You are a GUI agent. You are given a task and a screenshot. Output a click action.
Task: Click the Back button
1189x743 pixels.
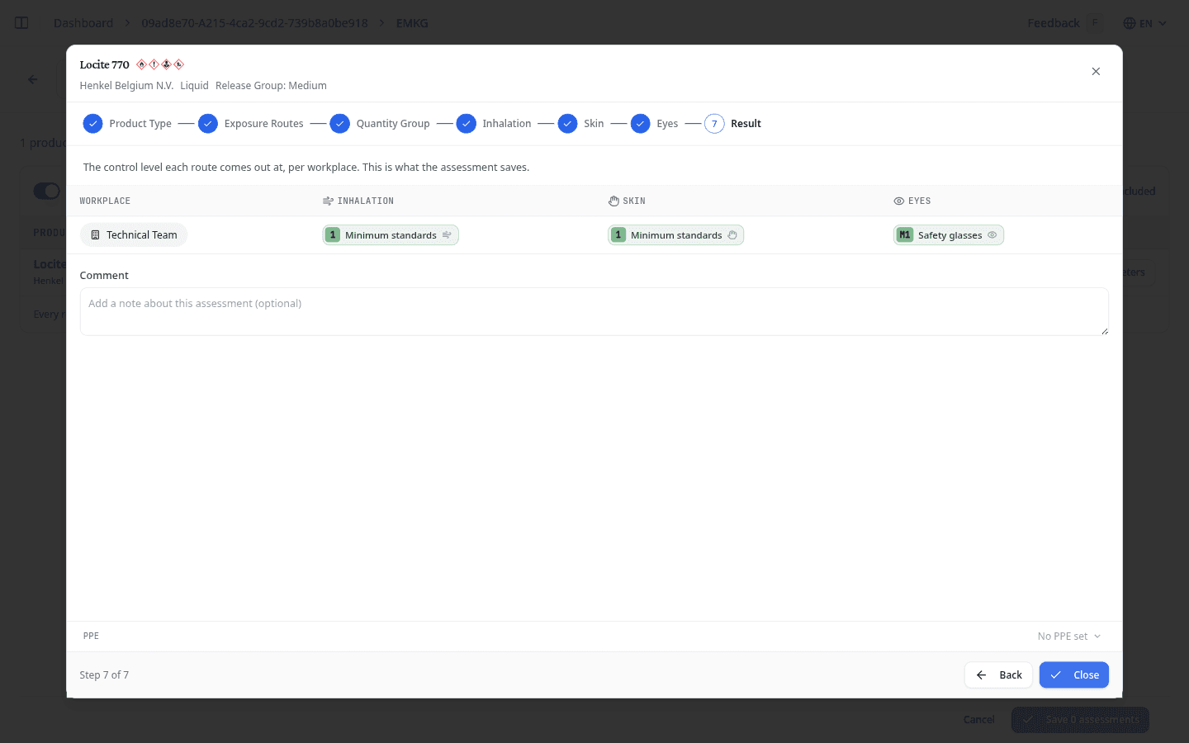coord(998,675)
